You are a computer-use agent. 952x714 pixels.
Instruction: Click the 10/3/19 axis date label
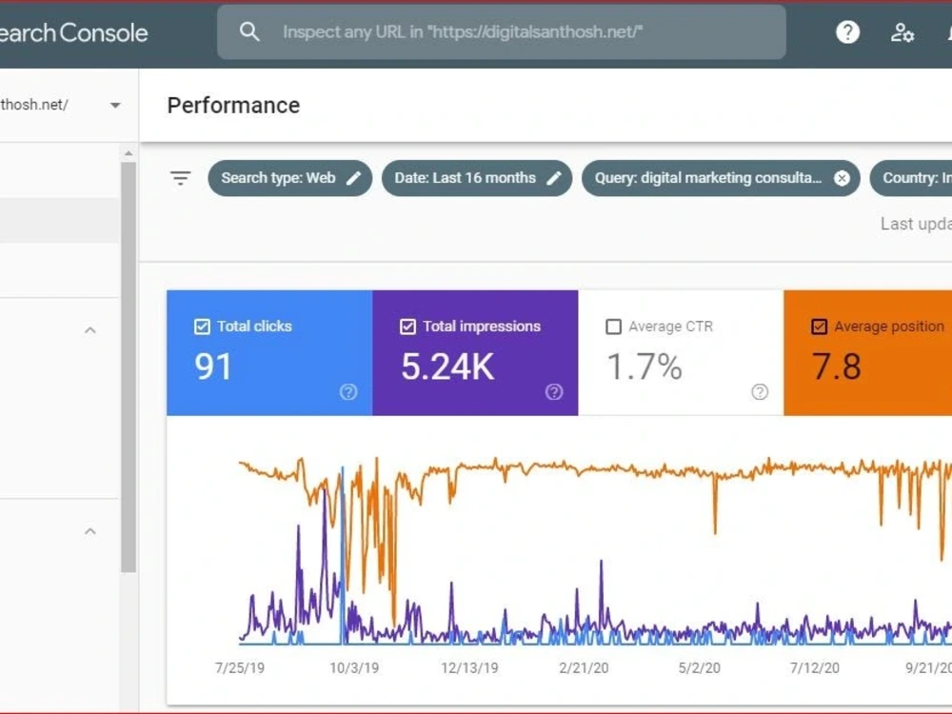pyautogui.click(x=354, y=668)
